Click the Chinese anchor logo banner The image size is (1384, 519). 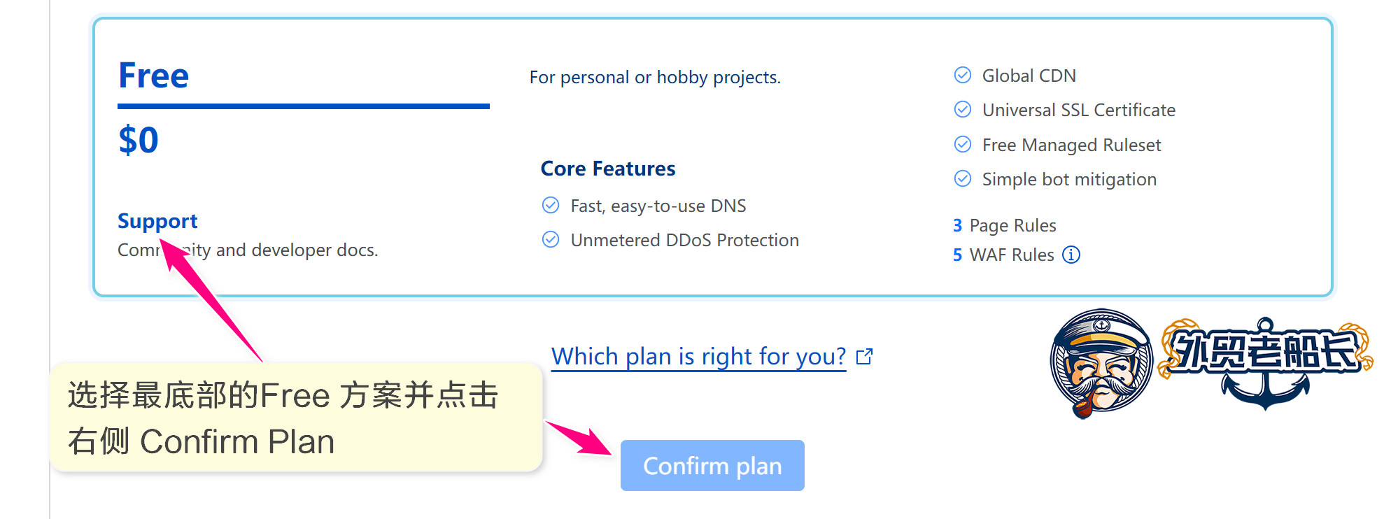click(1265, 362)
